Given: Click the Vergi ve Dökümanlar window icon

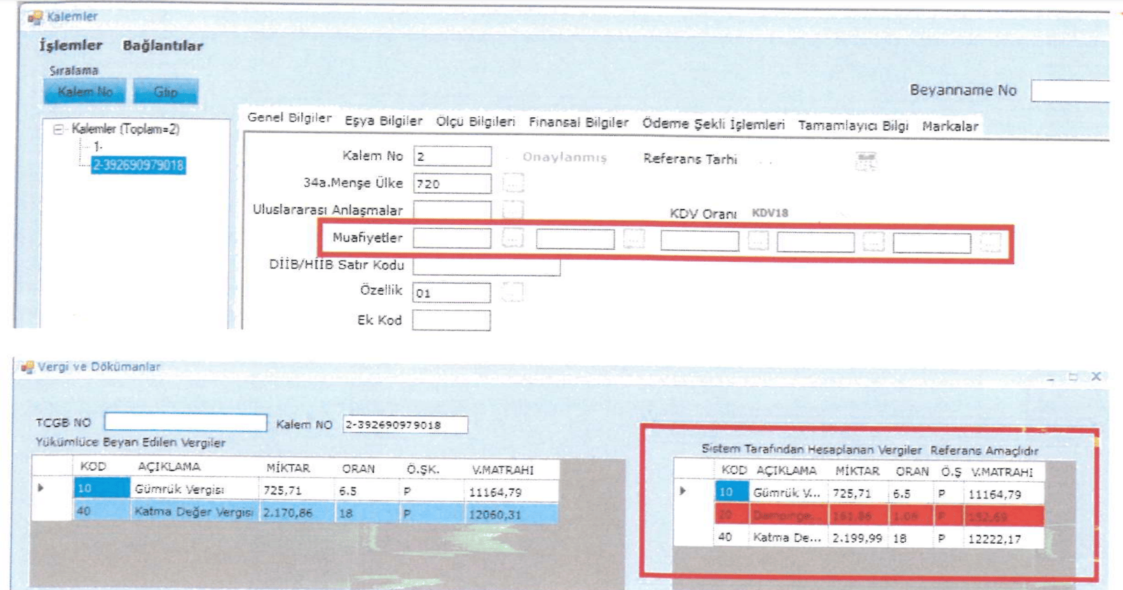Looking at the screenshot, I should 27,367.
